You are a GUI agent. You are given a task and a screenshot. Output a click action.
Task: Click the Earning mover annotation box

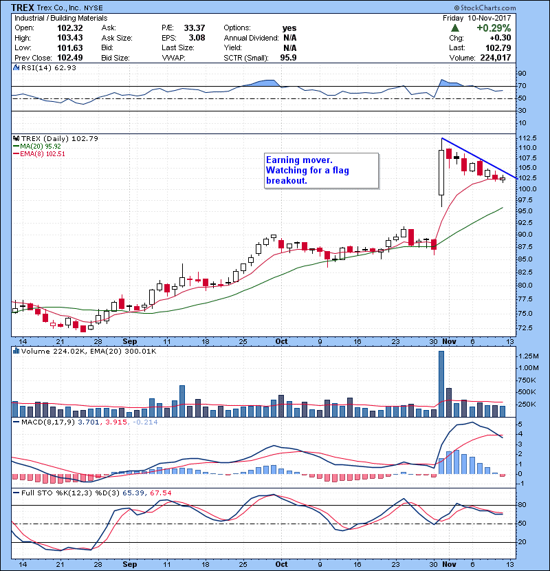pyautogui.click(x=322, y=171)
